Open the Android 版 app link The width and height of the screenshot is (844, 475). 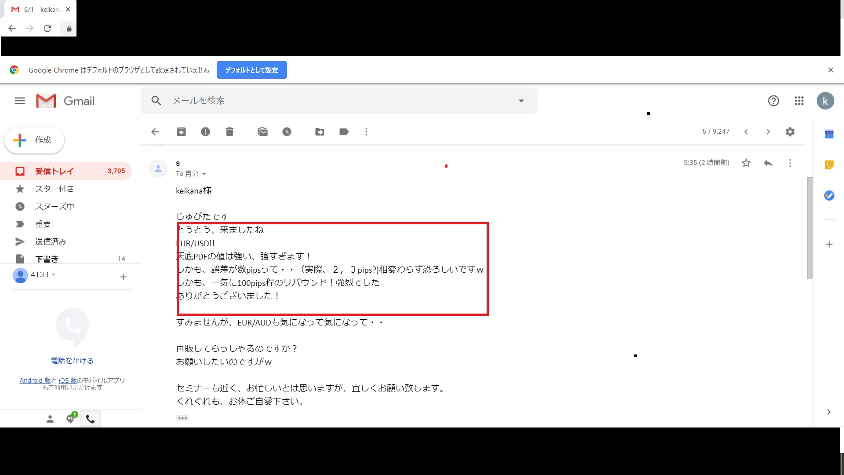tap(35, 380)
